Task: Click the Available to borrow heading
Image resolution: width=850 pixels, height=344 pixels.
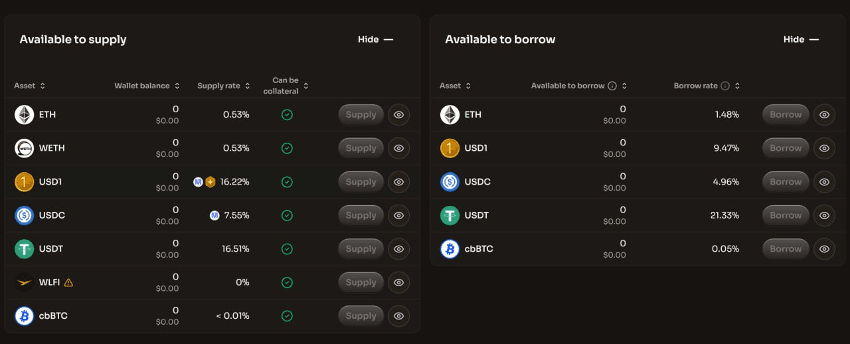Action: (500, 39)
